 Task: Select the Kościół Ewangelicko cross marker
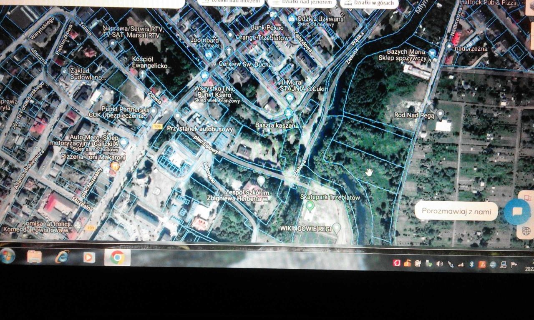143,74
